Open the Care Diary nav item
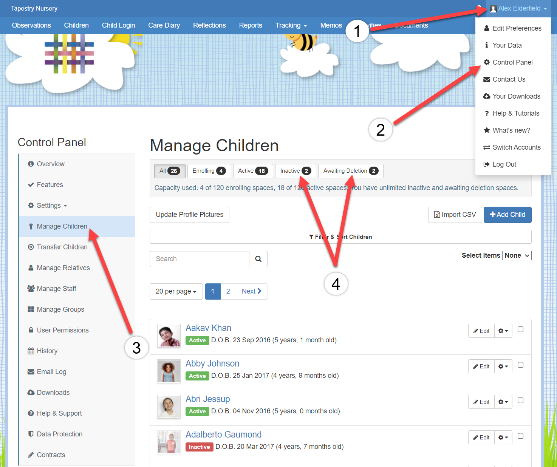 [x=164, y=25]
